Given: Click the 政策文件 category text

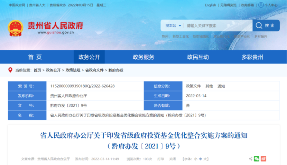Looking at the screenshot, I should pos(194,86).
